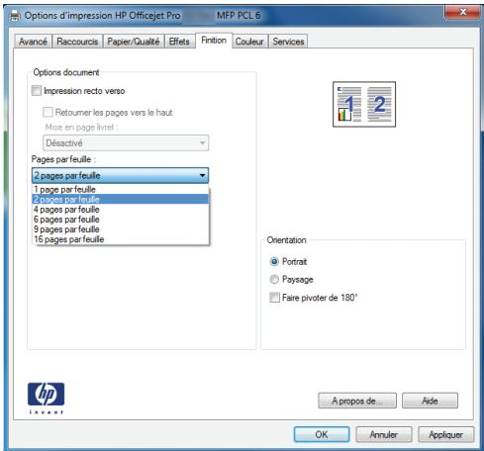Open the Effets tab
This screenshot has height=451, width=484.
click(x=179, y=42)
